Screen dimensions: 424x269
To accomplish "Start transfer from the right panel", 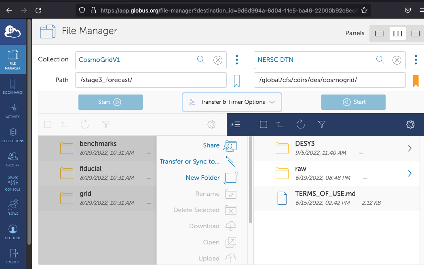I will 353,102.
